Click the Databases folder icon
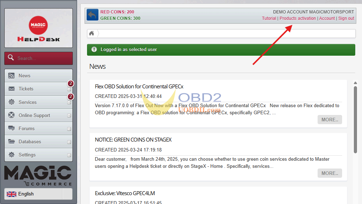The image size is (362, 204). point(11,141)
